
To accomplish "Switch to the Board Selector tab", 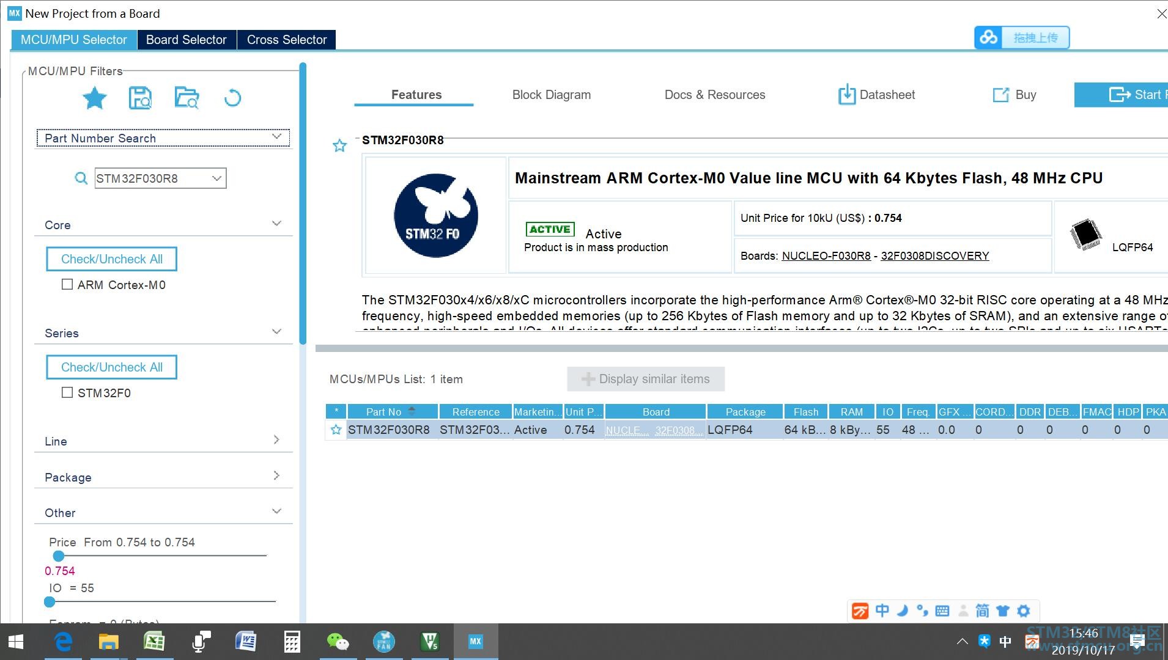I will [x=187, y=40].
